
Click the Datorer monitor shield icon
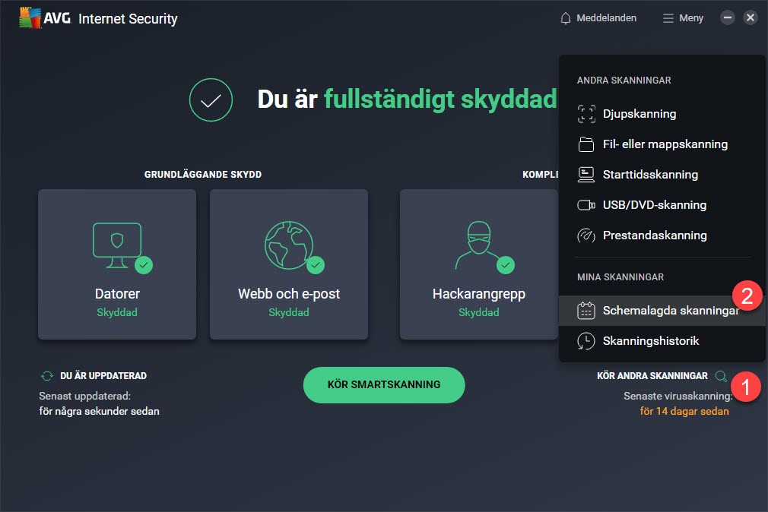(x=118, y=245)
